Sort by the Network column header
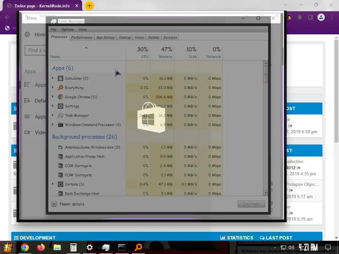This screenshot has height=254, width=339. pyautogui.click(x=211, y=53)
